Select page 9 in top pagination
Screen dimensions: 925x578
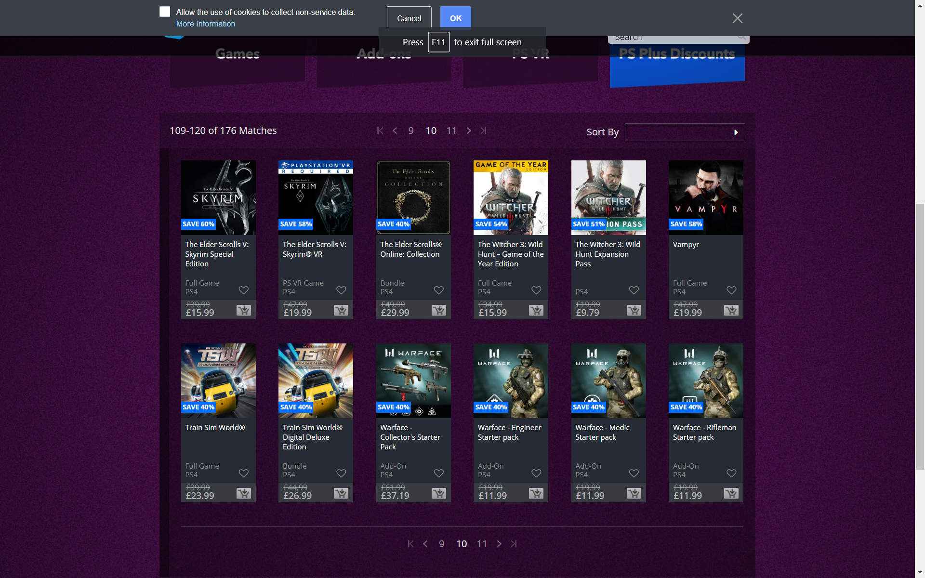[x=411, y=131]
